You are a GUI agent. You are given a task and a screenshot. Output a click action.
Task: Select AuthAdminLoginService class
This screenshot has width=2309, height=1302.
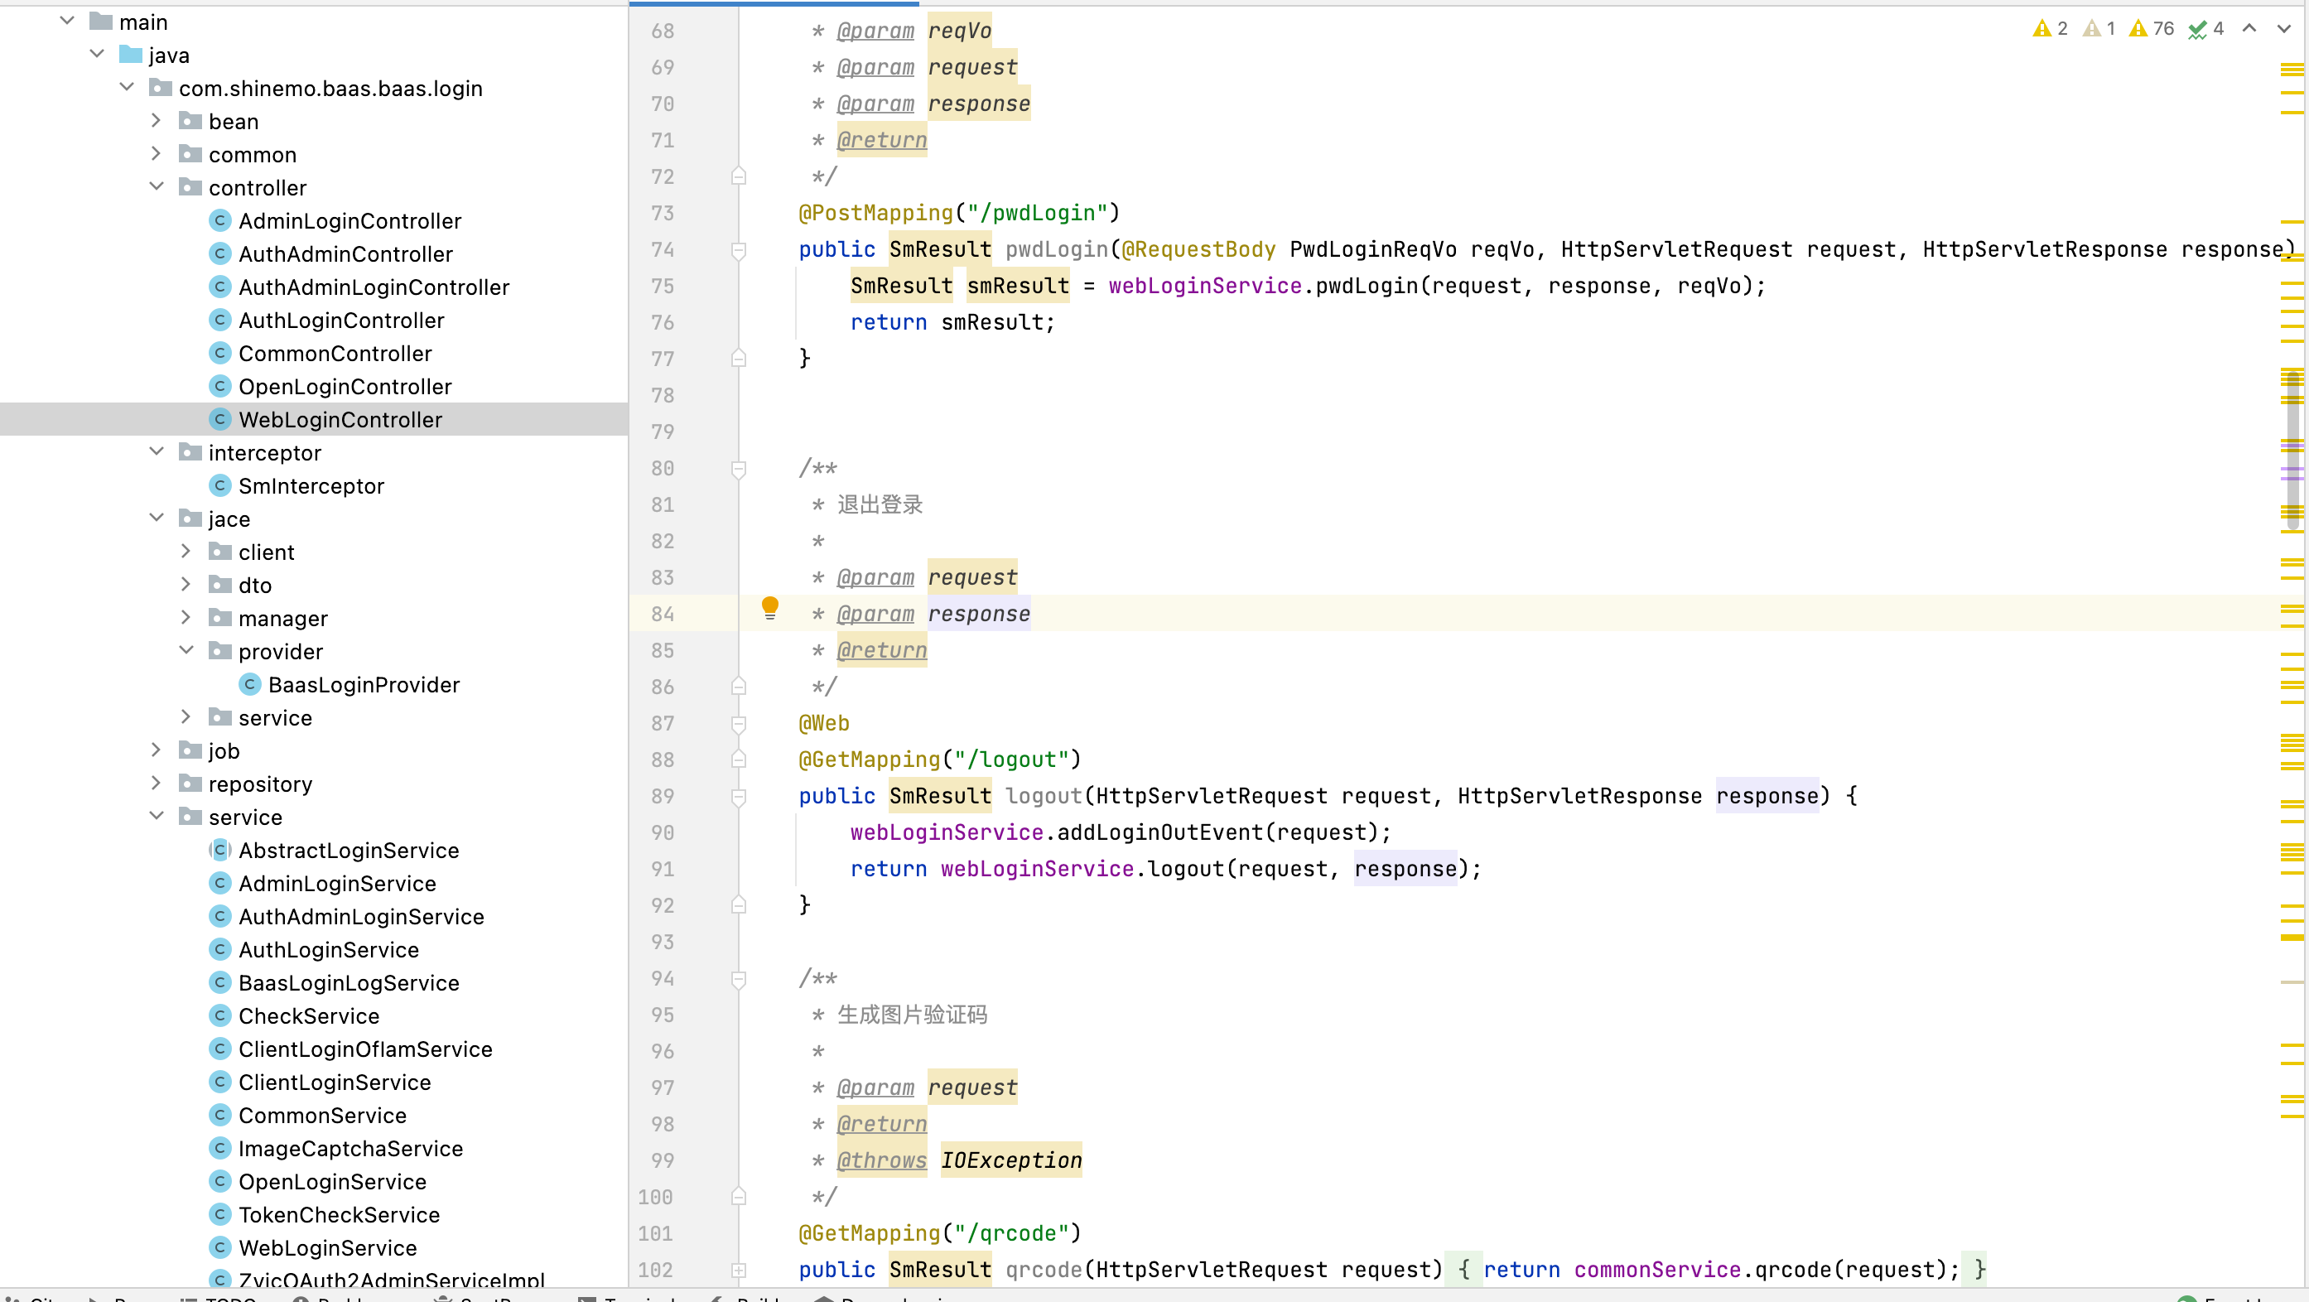click(x=360, y=916)
